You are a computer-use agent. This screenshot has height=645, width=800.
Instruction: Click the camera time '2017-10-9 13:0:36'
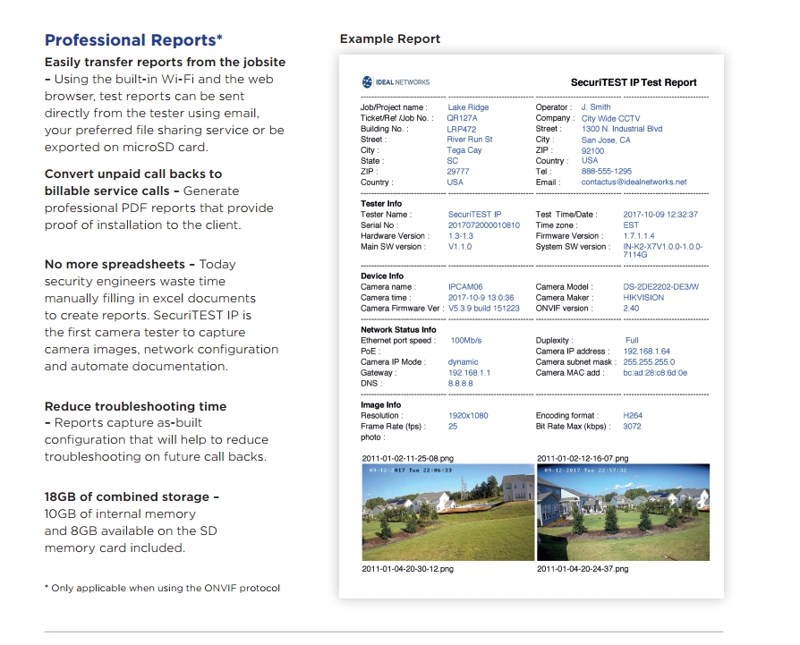(481, 297)
